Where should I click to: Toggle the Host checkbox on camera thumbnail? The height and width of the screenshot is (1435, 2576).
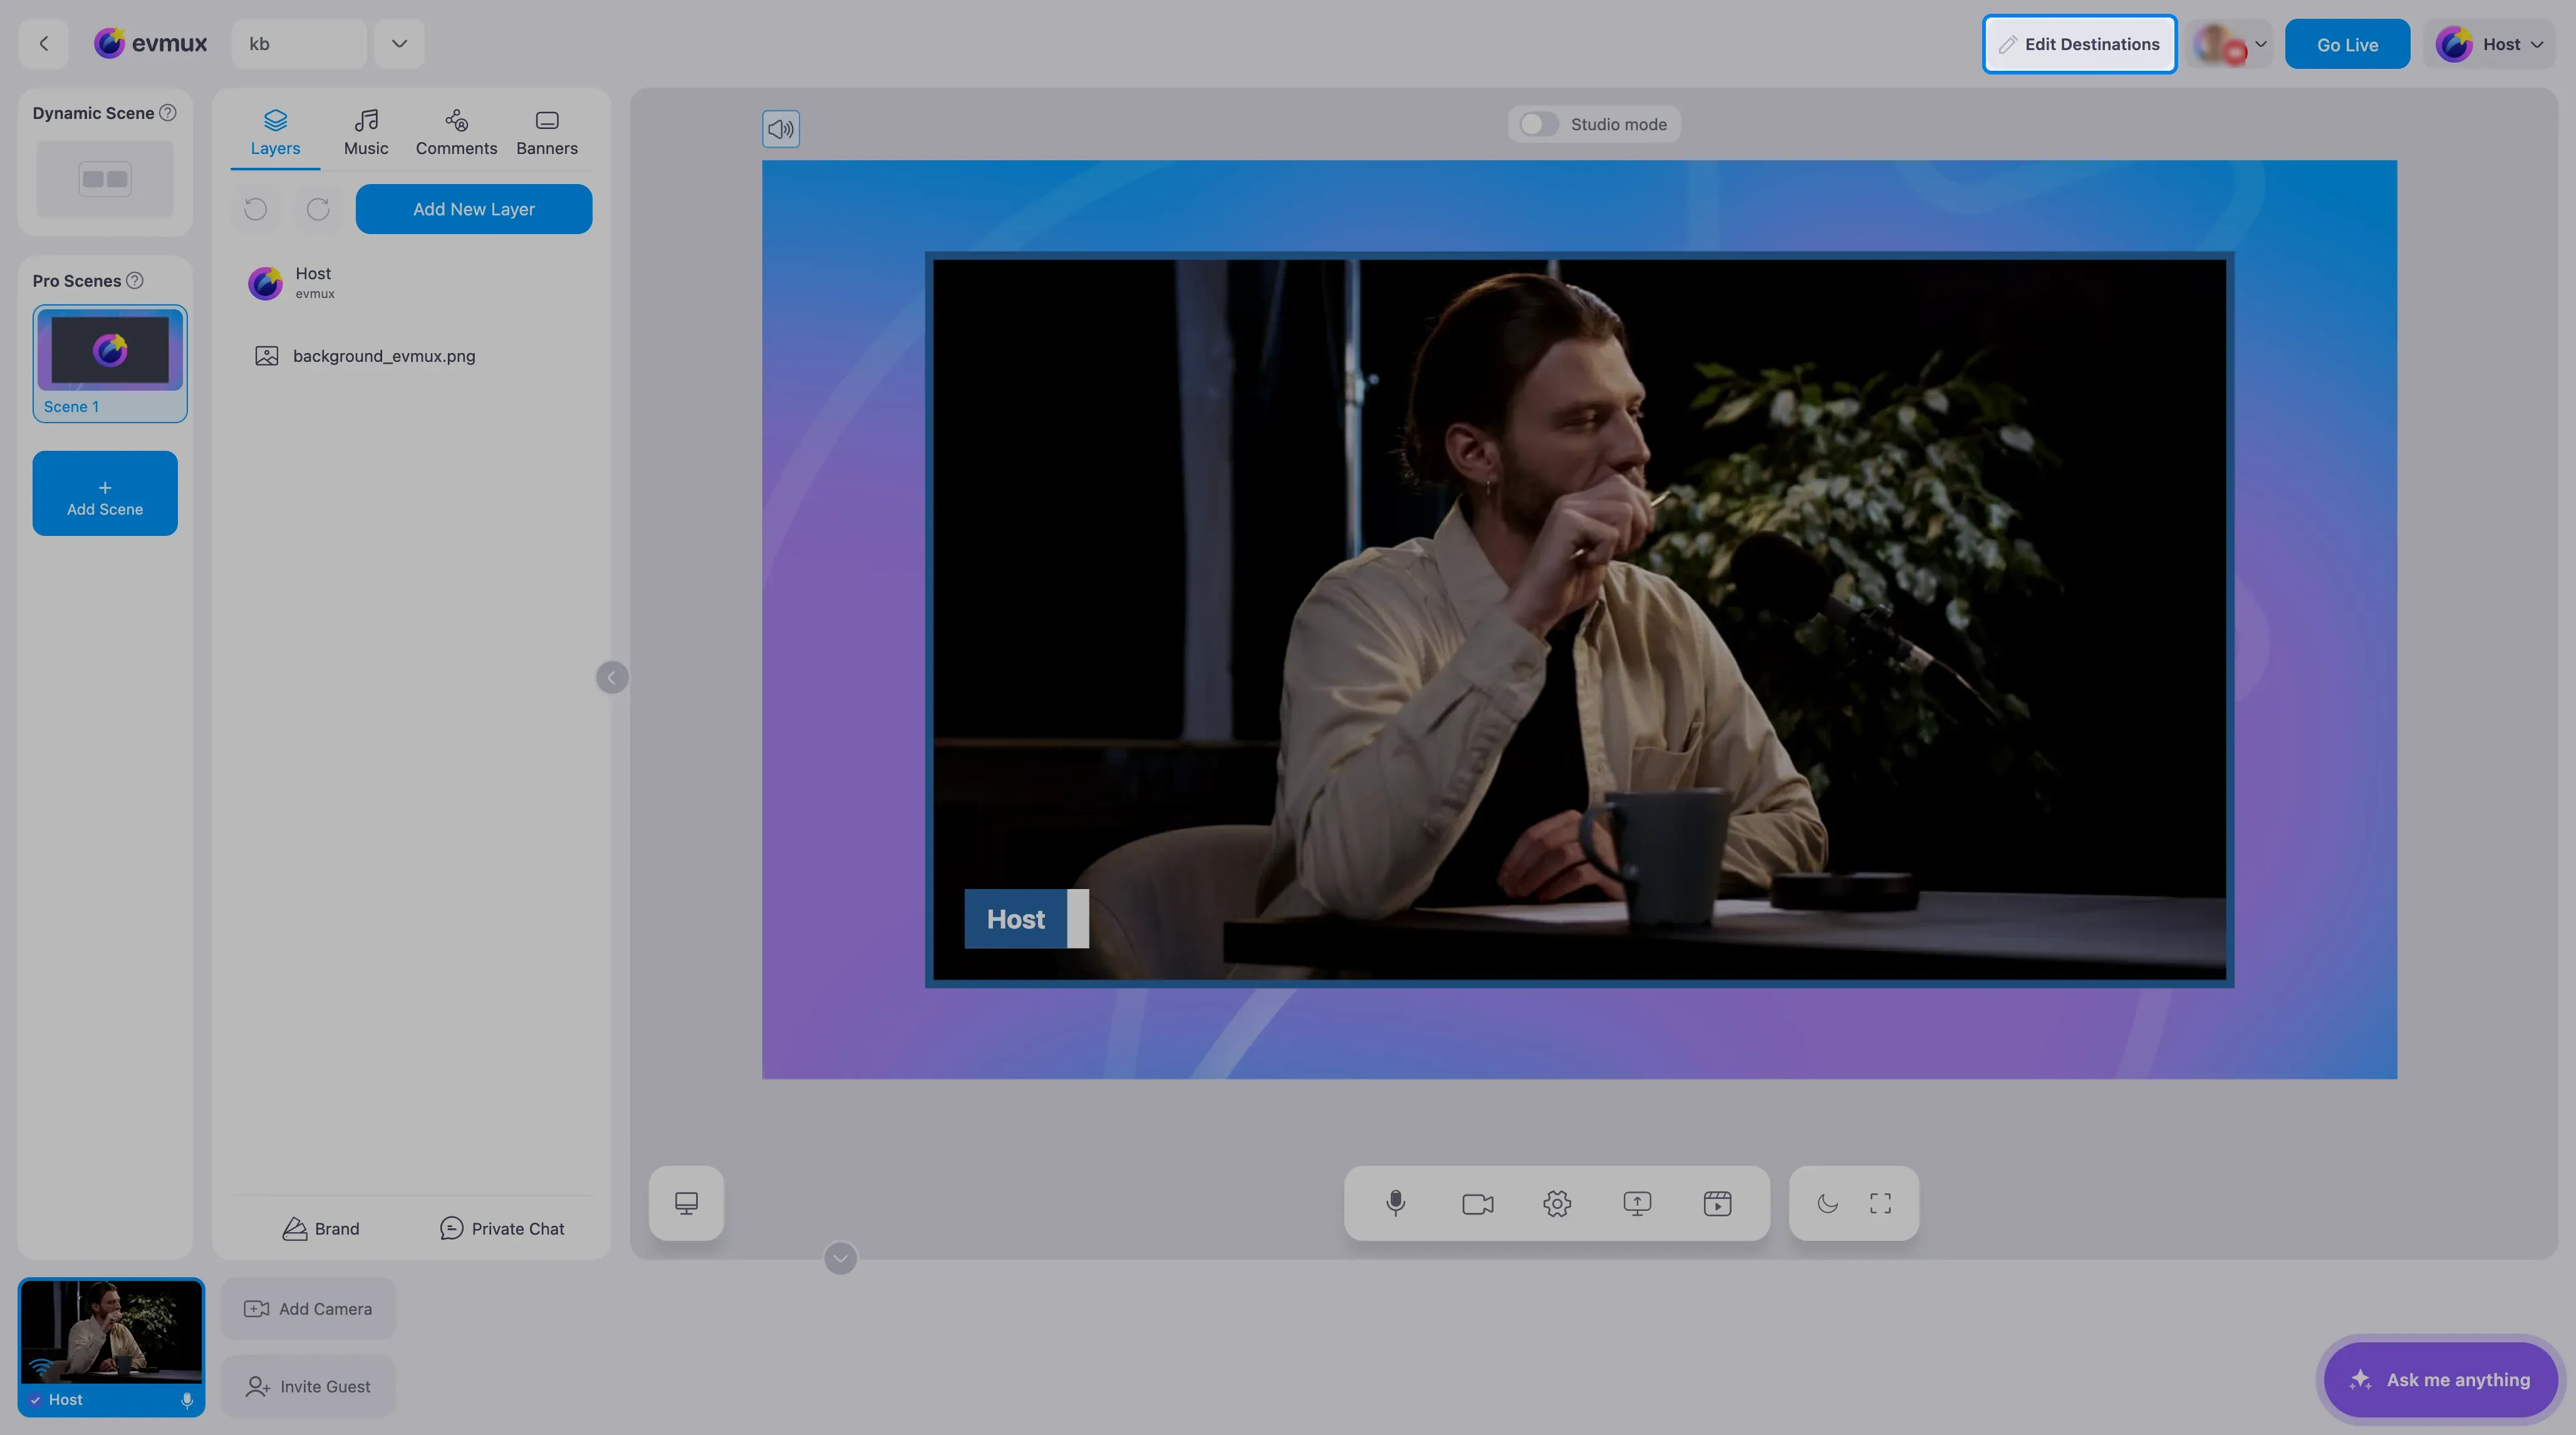36,1400
